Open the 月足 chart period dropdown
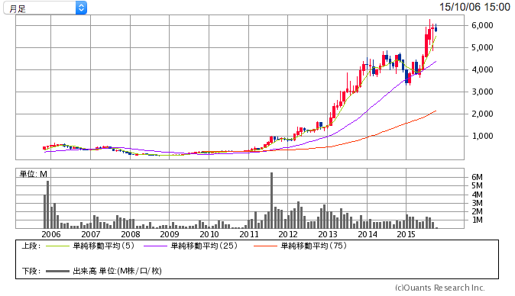Viewport: 515px width, 296px height. pos(45,8)
